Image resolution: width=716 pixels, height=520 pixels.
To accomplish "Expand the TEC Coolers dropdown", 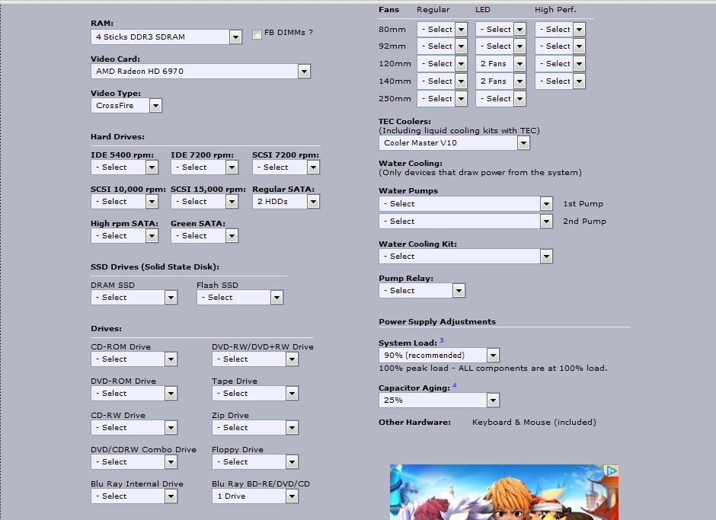I will pos(454,142).
